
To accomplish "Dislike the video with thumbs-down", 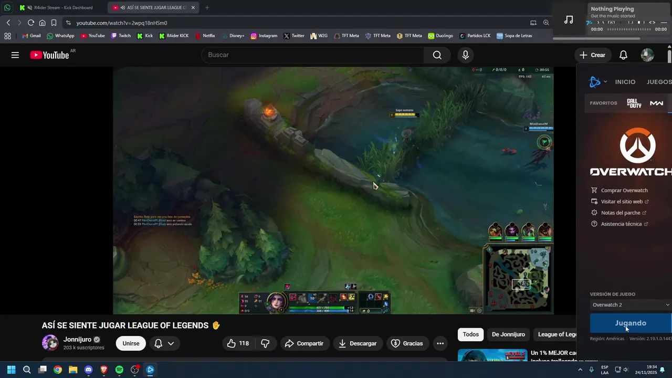I will pos(266,343).
